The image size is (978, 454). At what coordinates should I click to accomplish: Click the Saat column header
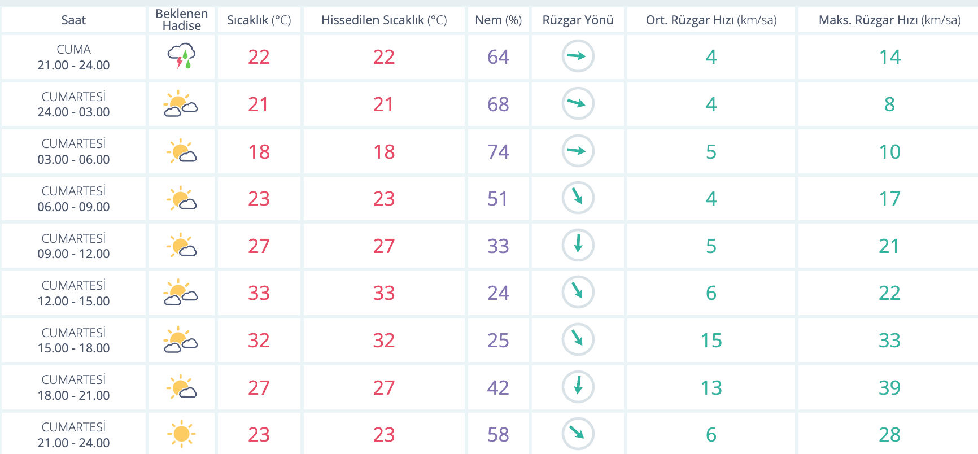coord(73,20)
